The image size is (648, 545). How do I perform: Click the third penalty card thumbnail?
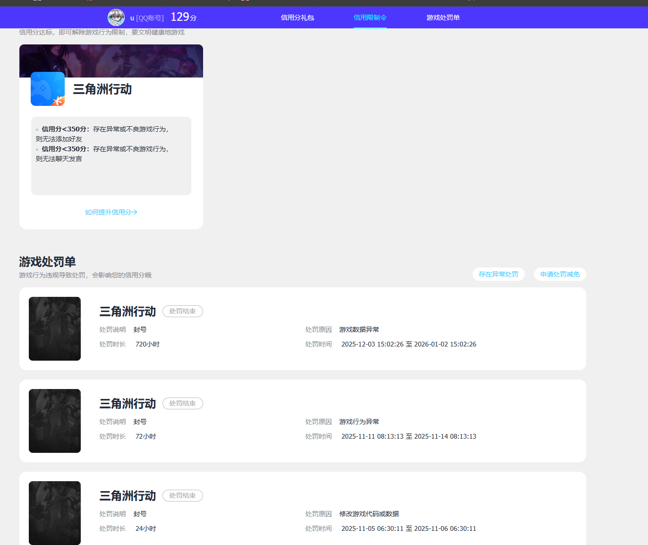(54, 513)
